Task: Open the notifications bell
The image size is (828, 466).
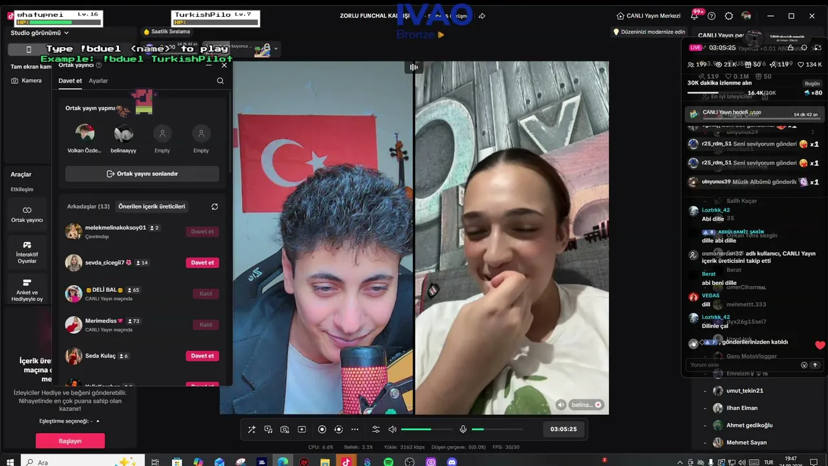Action: [695, 16]
